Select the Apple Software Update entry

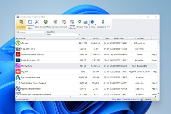tap(31, 89)
